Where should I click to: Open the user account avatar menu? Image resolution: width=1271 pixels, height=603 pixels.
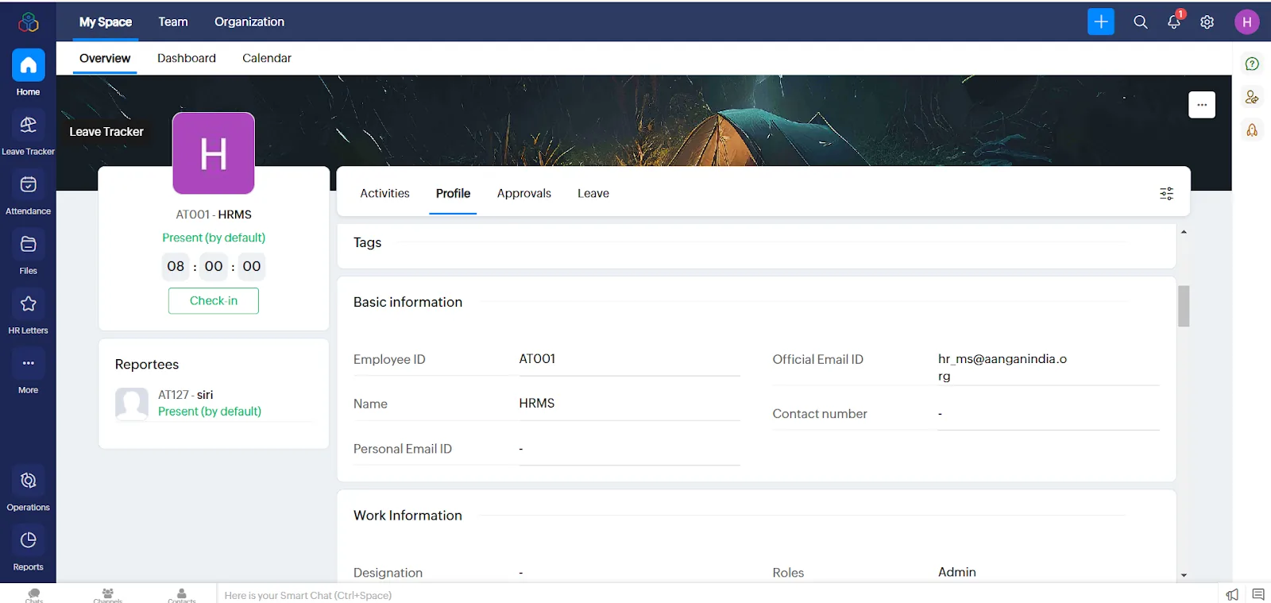tap(1247, 21)
